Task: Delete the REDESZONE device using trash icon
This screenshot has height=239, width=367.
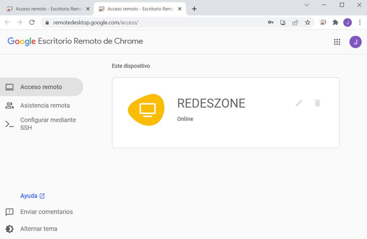Action: tap(317, 103)
